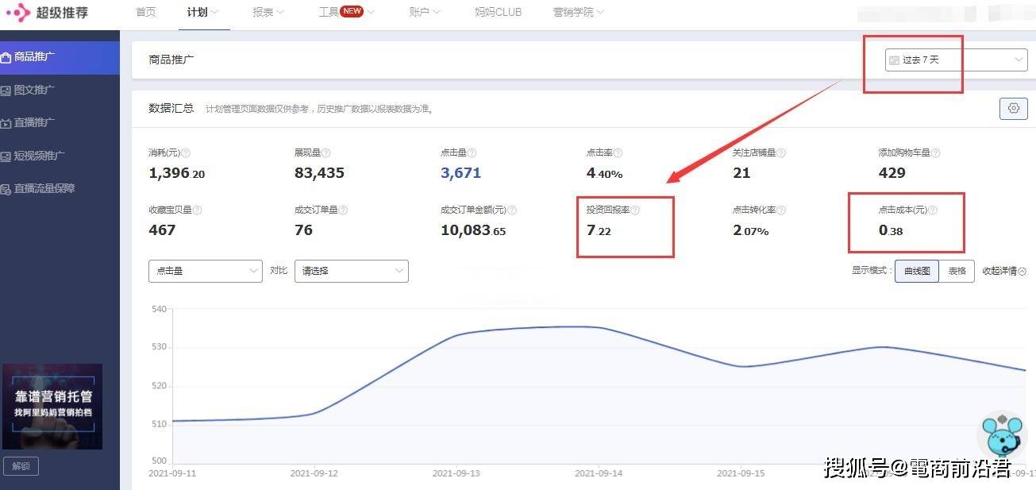Open the 工具 menu
The image size is (1036, 490).
click(346, 12)
